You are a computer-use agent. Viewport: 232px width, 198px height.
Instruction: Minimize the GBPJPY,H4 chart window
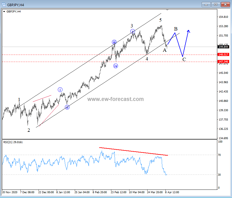point(207,4)
